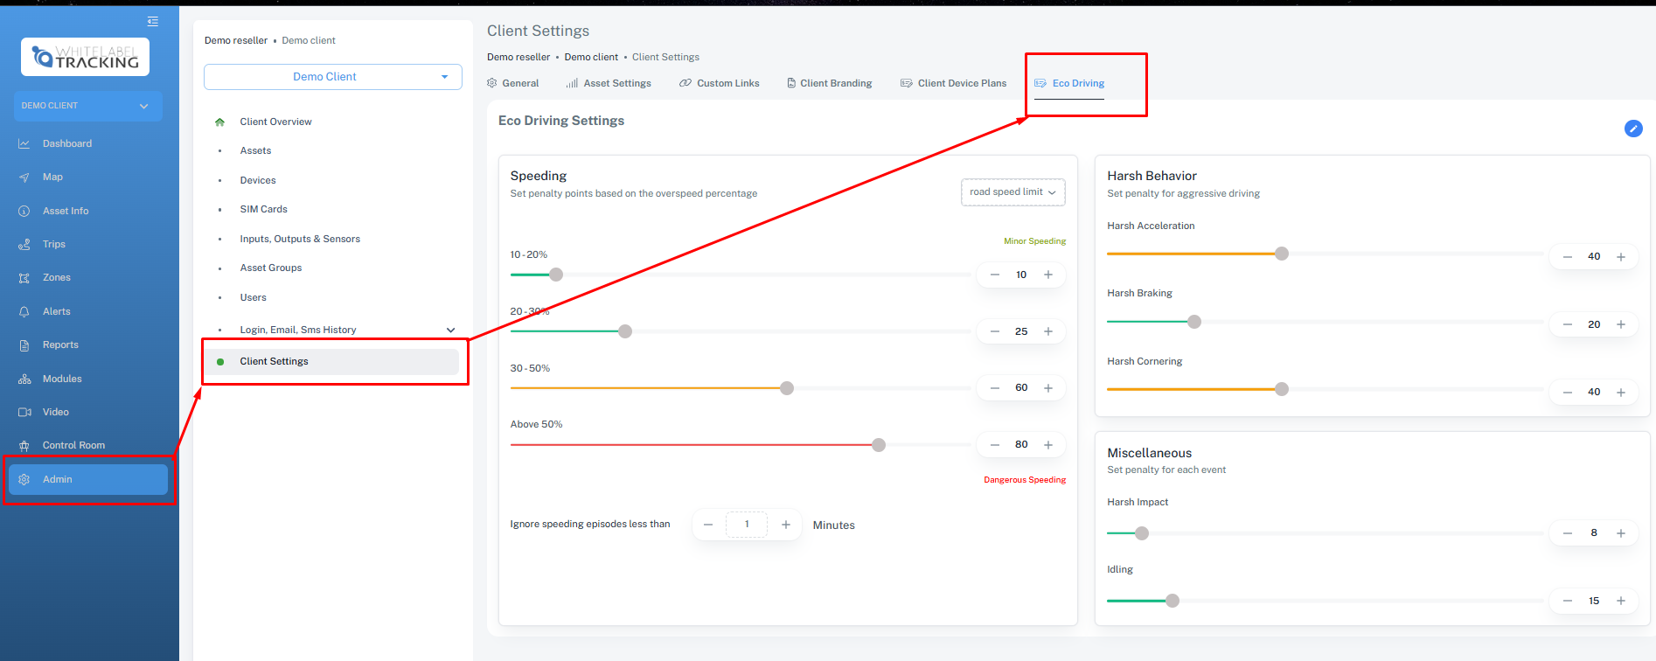Click the Client Overview home icon
Viewport: 1656px width, 661px height.
[219, 122]
